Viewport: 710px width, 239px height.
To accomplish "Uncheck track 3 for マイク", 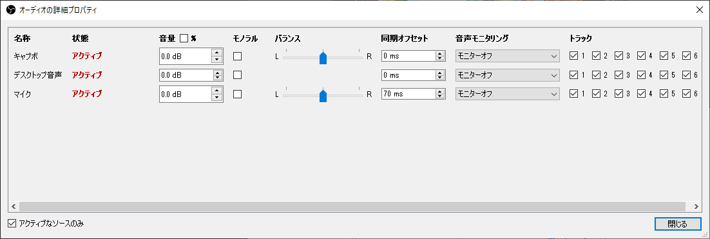I will [619, 94].
